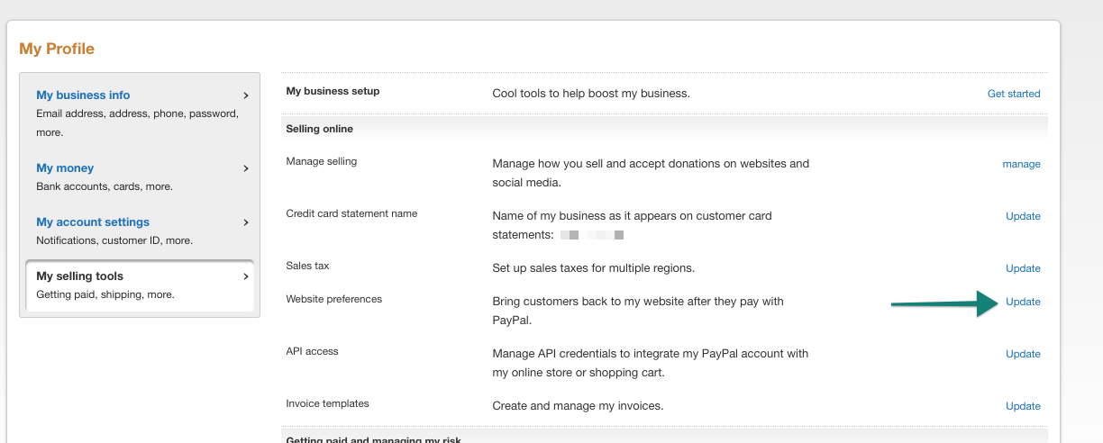Click 'Bring customers back to my website' description

(x=638, y=311)
